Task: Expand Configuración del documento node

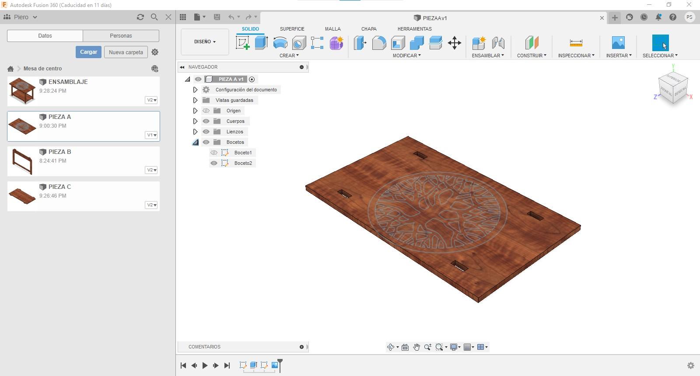Action: tap(195, 90)
